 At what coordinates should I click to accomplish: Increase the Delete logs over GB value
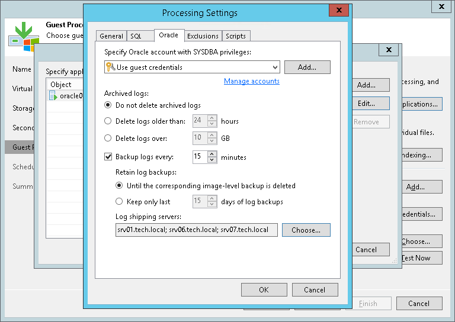click(x=212, y=135)
